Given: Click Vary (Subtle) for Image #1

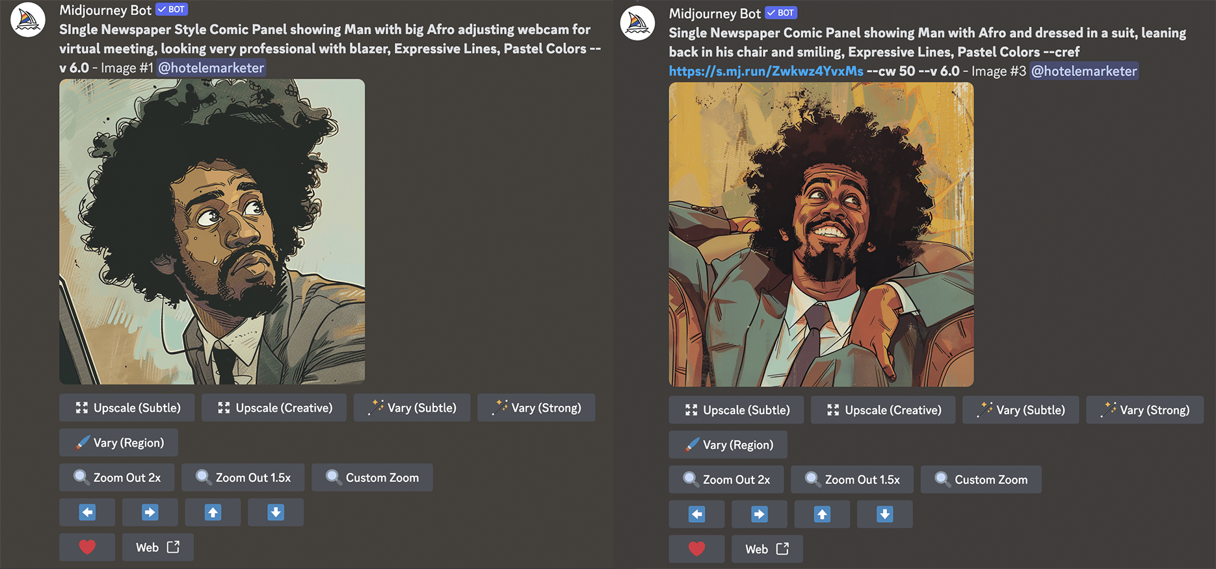Looking at the screenshot, I should (412, 408).
